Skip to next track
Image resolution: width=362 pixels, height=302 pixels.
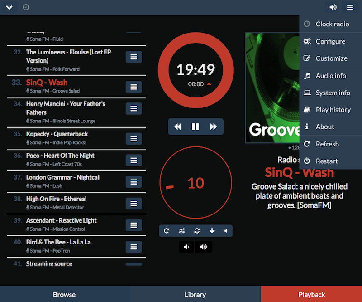point(213,127)
